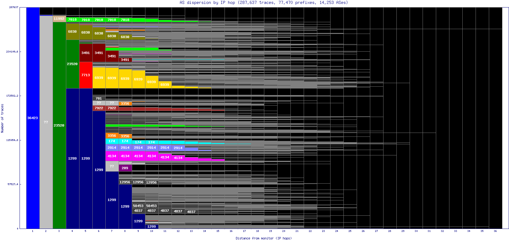
Task: Click the 'Number of traces' y-axis label
Action: click(2, 118)
